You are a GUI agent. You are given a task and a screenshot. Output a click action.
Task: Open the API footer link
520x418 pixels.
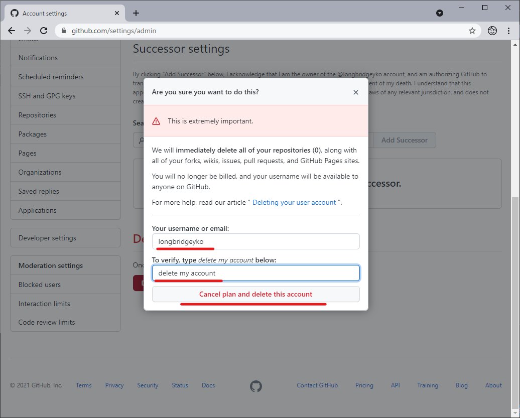396,385
